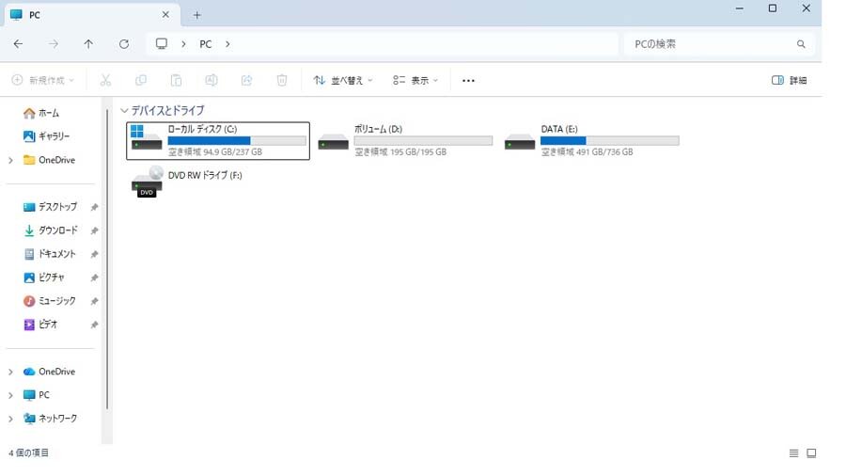Open the 並べ替え sort dropdown
Screen dimensions: 846x476
tap(343, 80)
